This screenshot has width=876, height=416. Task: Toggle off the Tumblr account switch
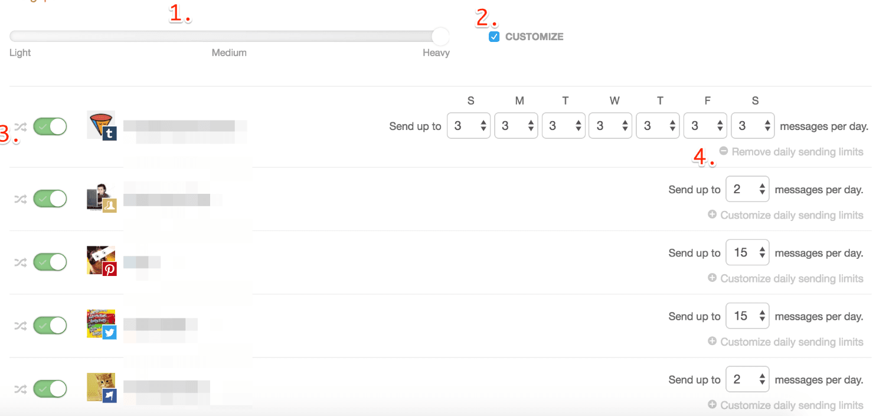point(50,126)
